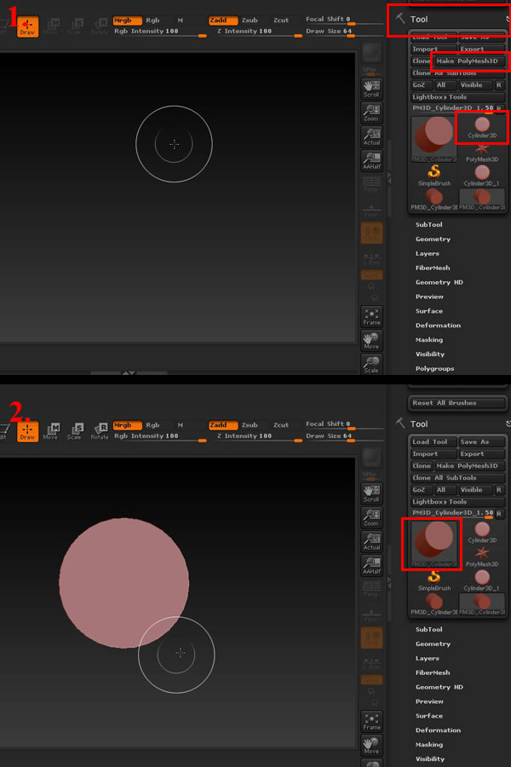Image resolution: width=511 pixels, height=767 pixels.
Task: Toggle Rgb mode in step 1 screenshot
Action: 152,20
